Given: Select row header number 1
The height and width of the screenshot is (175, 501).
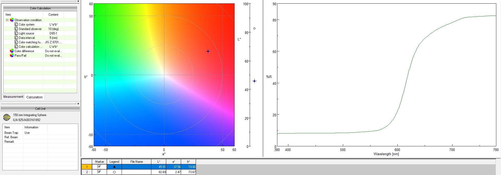Looking at the screenshot, I should pyautogui.click(x=87, y=167).
